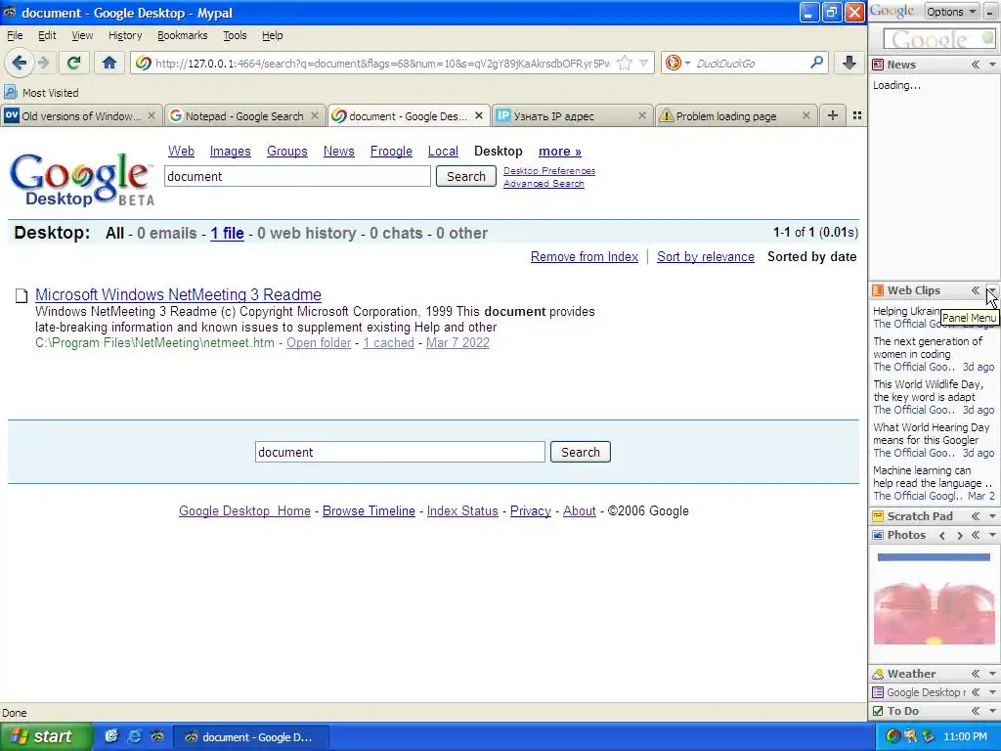Click the Index Status footer link
The image size is (1001, 751).
click(x=462, y=510)
